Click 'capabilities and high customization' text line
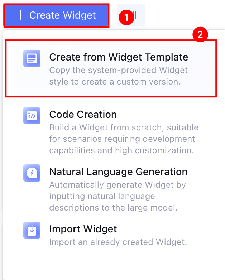The height and width of the screenshot is (280, 225). click(x=122, y=150)
